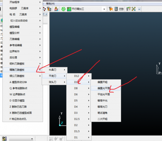Click the tool collision burst icon
Image resolution: width=162 pixels, height=141 pixels.
coord(111,9)
